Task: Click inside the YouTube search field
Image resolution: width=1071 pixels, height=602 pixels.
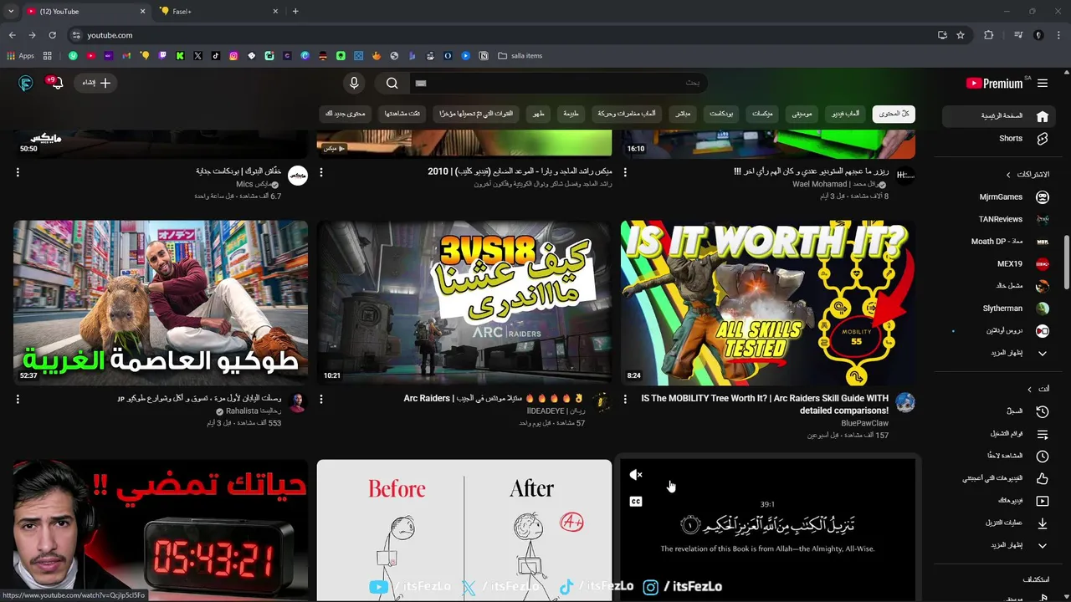Action: pos(557,83)
